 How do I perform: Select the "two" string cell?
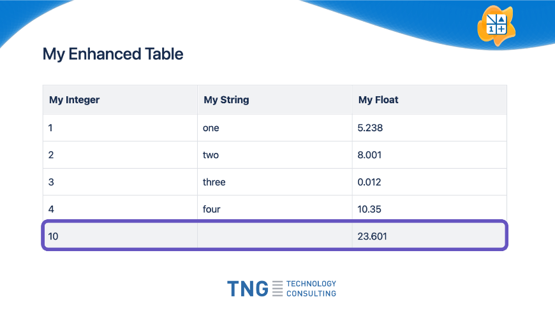pos(211,155)
